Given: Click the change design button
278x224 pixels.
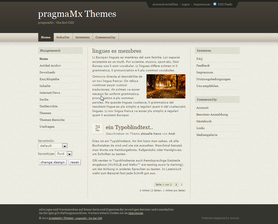Looking at the screenshot, I should click(x=53, y=162).
